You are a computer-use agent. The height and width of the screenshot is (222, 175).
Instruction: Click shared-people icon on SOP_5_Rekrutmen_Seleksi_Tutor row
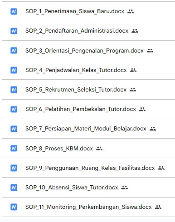(x=133, y=90)
